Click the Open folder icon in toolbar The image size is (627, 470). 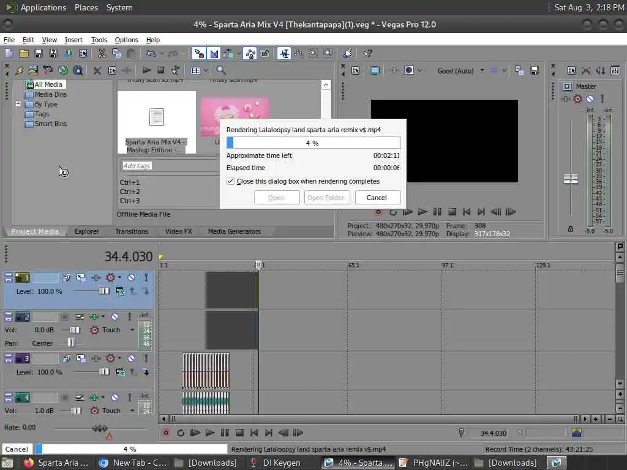pos(24,53)
